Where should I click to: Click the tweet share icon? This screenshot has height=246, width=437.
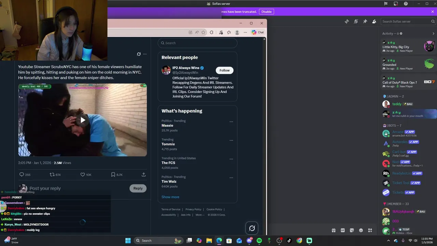pos(144,175)
